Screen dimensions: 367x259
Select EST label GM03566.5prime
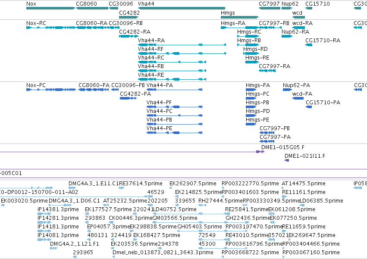(x=175, y=218)
